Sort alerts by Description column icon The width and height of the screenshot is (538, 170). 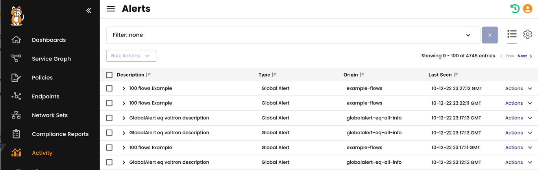[x=148, y=75]
